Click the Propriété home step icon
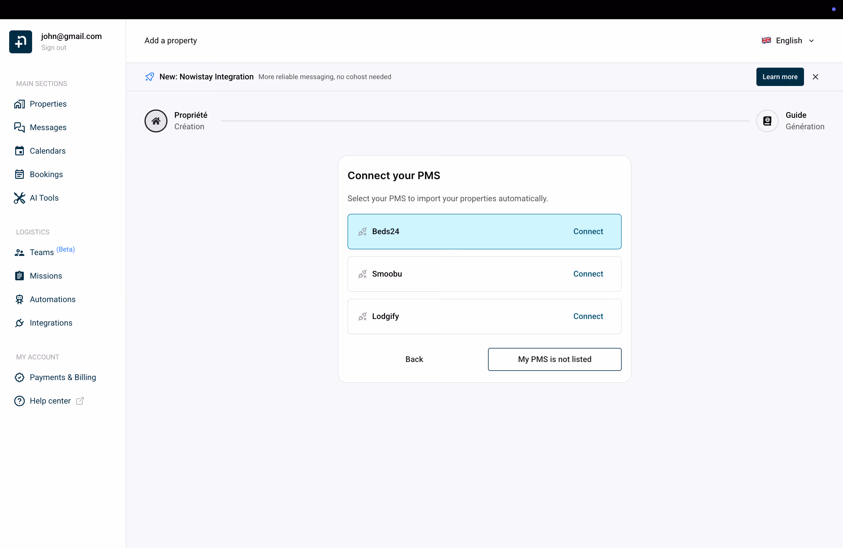This screenshot has height=548, width=843. click(x=156, y=121)
